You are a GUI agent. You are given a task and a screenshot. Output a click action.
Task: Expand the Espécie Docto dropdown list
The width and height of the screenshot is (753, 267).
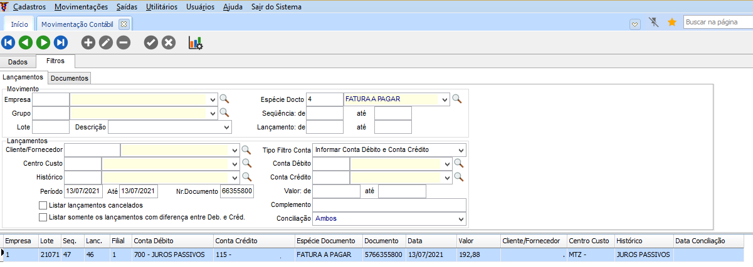click(445, 99)
